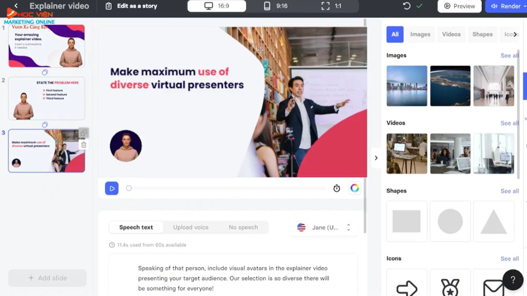Add the triangle shape
The width and height of the screenshot is (527, 296).
[x=494, y=221]
